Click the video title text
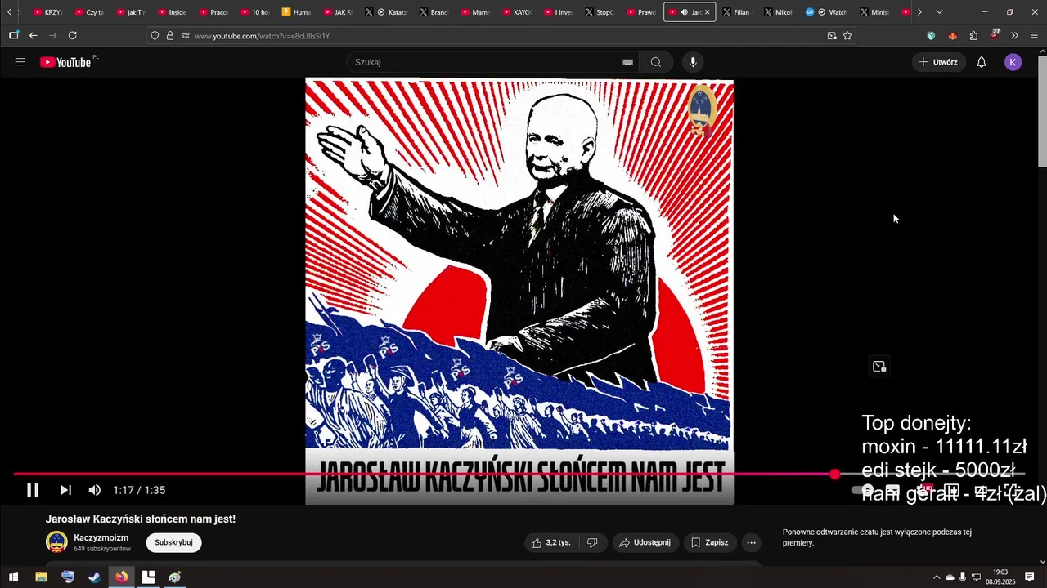This screenshot has width=1047, height=588. click(141, 519)
